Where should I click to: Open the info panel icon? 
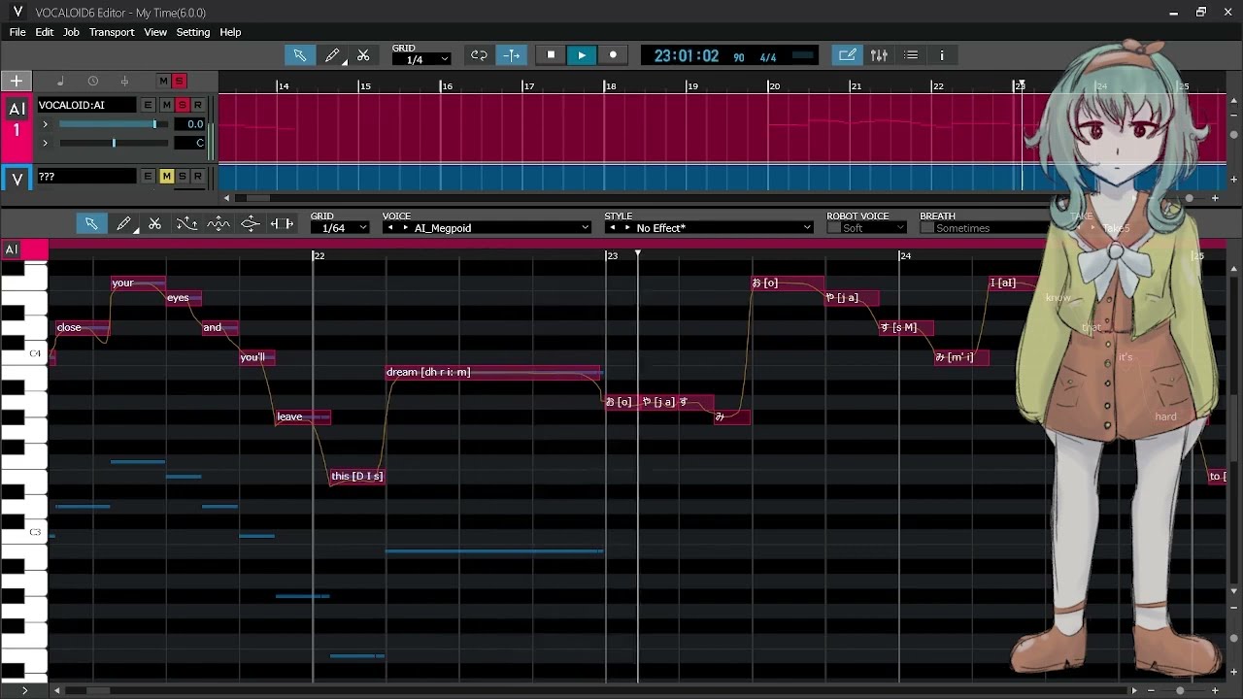pyautogui.click(x=942, y=55)
